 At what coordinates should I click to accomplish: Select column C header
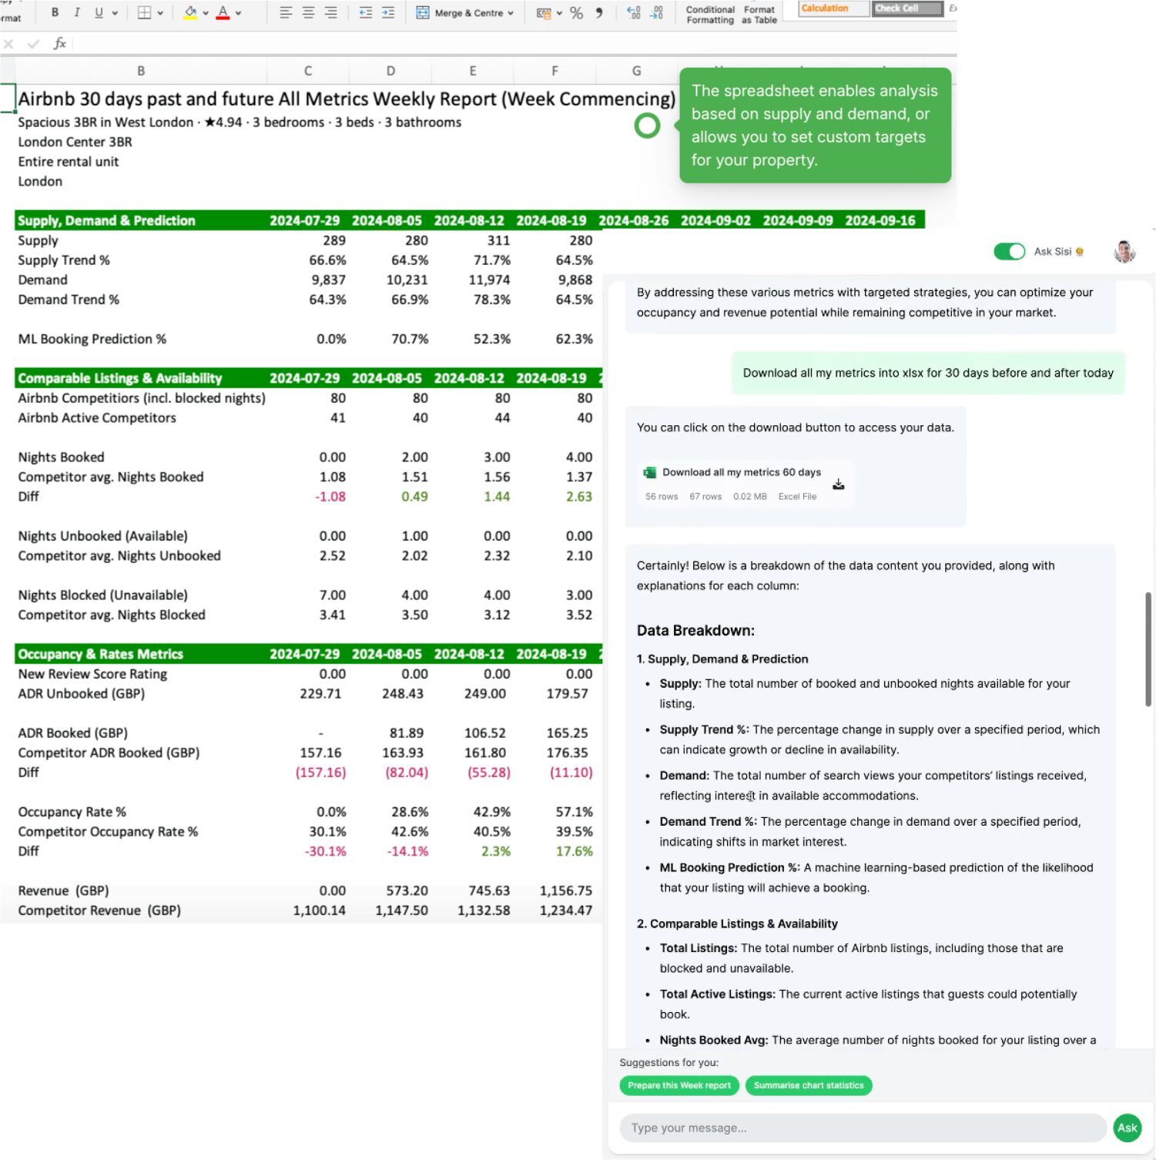(x=308, y=71)
